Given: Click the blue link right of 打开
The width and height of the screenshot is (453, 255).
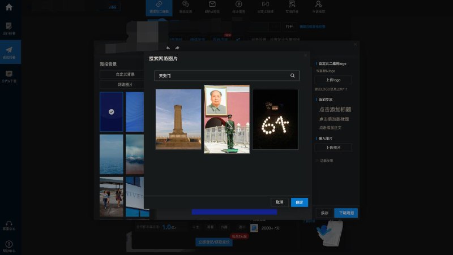Looking at the screenshot, I should pos(313,27).
